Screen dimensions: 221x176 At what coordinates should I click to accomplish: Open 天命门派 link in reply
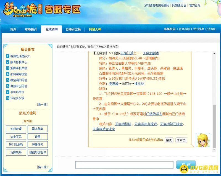pos(127,53)
